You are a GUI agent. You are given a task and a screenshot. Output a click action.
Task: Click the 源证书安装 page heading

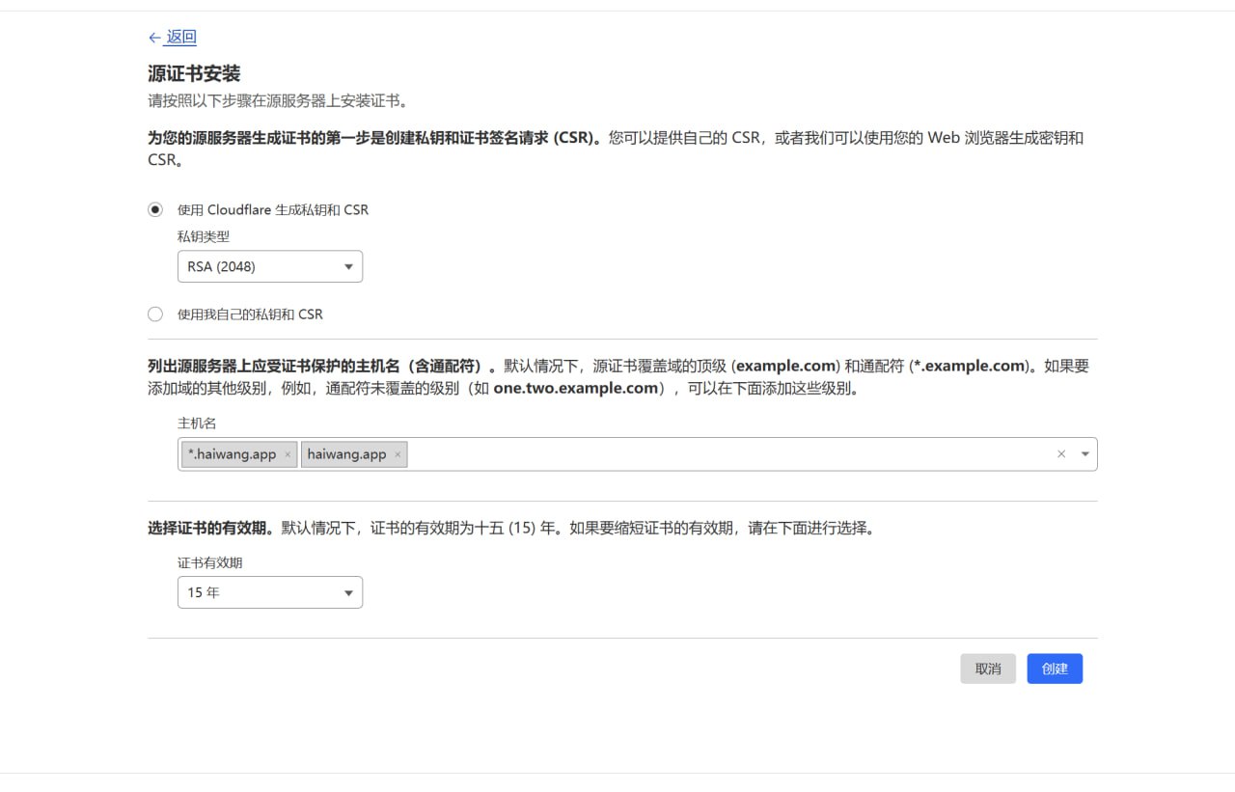[194, 73]
